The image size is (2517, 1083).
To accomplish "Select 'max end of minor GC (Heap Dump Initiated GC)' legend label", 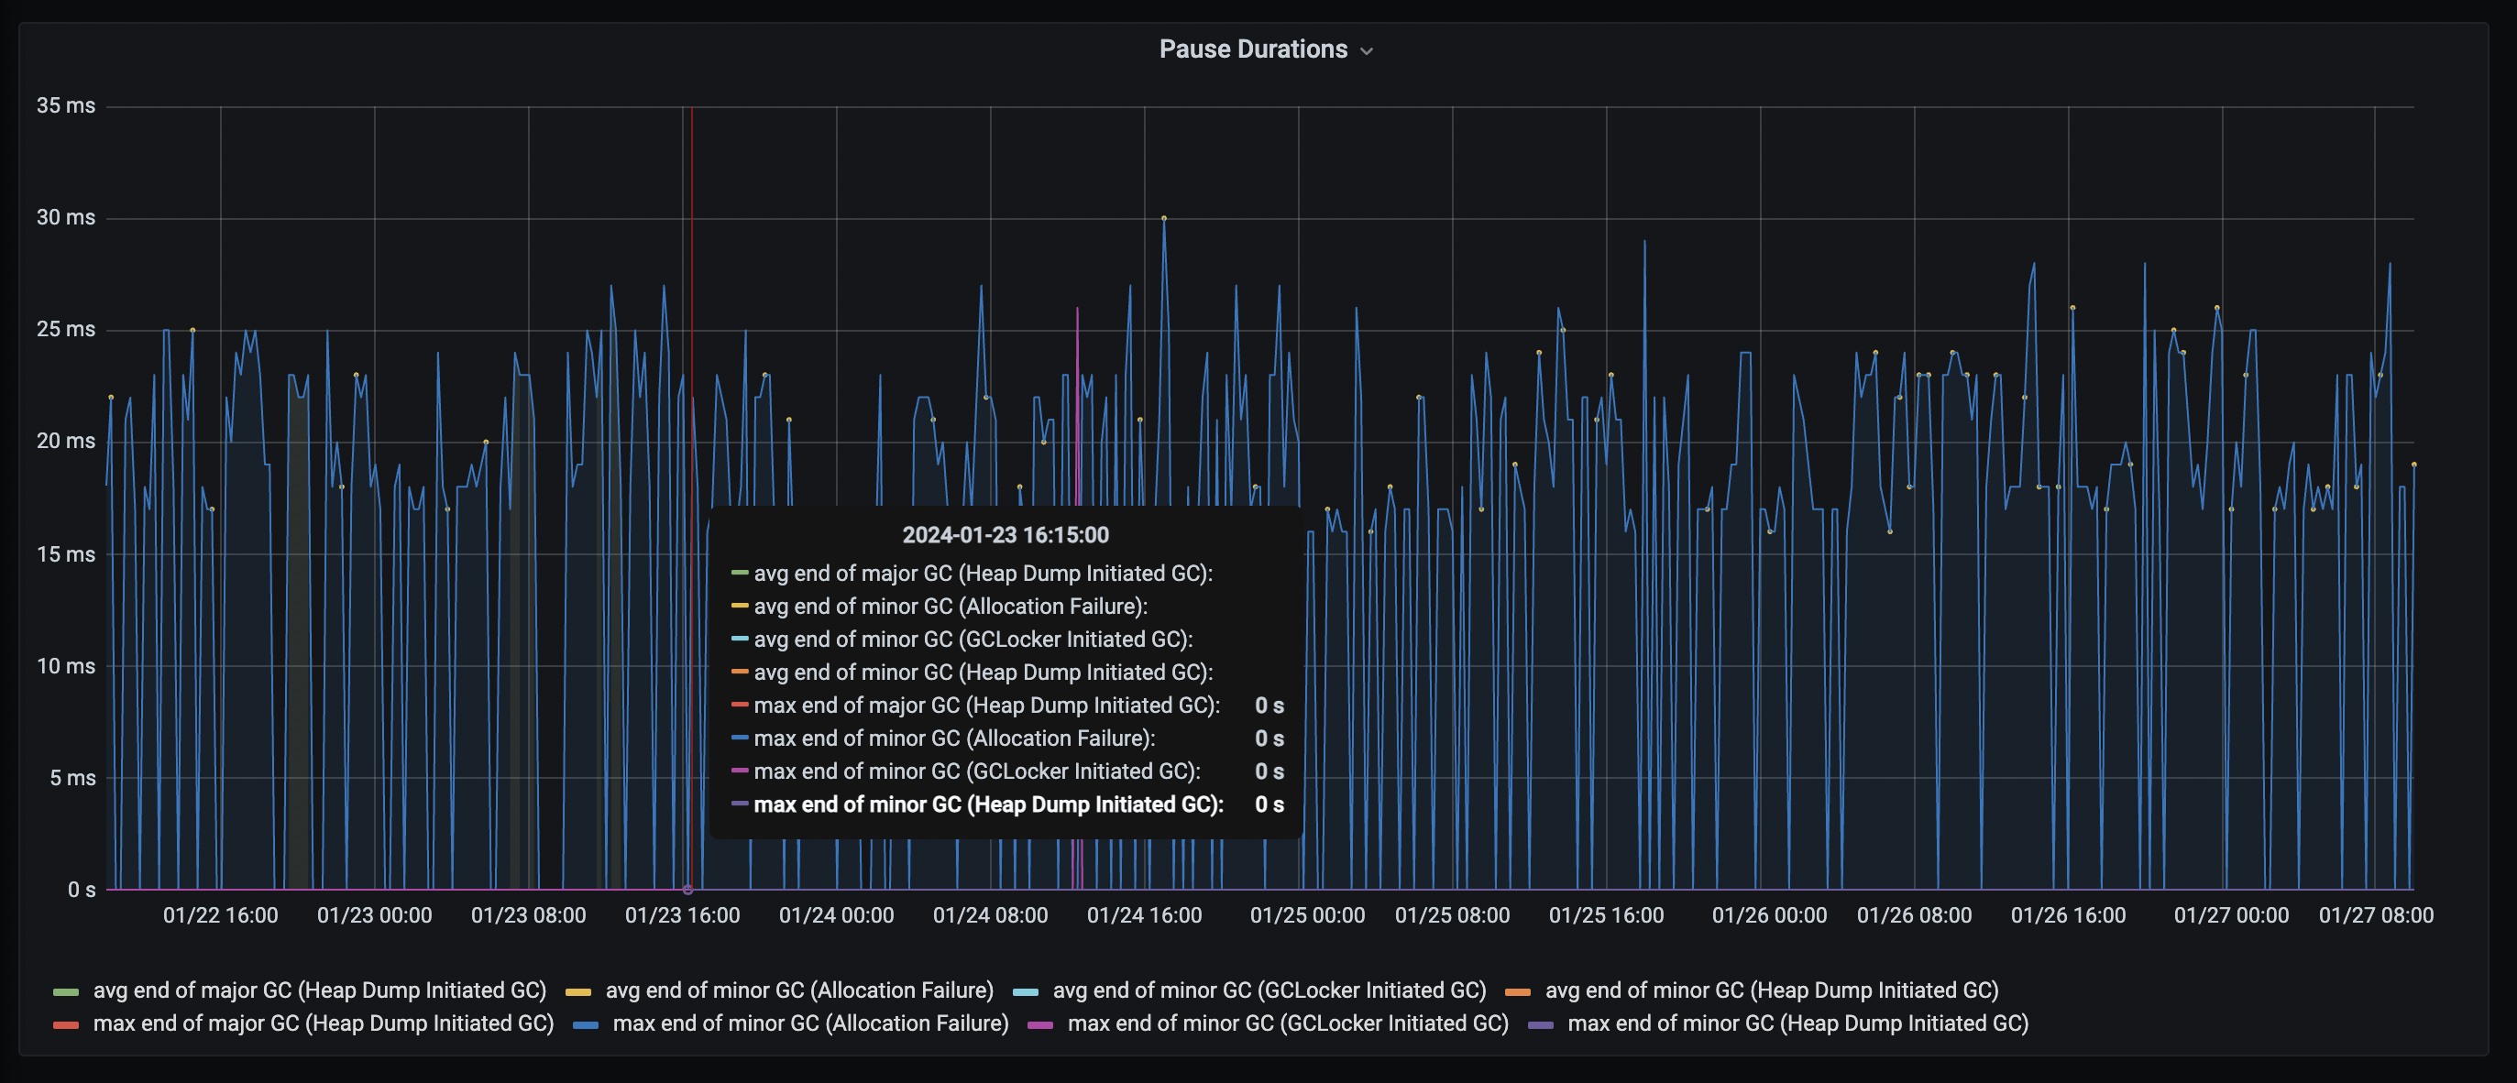I will click(x=1797, y=1023).
